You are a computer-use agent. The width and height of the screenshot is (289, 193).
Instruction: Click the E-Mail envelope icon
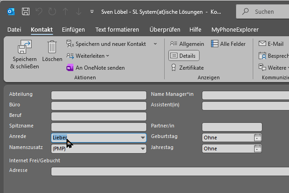[262, 44]
